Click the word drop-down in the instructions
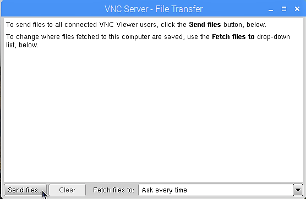This screenshot has height=199, width=306. click(274, 37)
